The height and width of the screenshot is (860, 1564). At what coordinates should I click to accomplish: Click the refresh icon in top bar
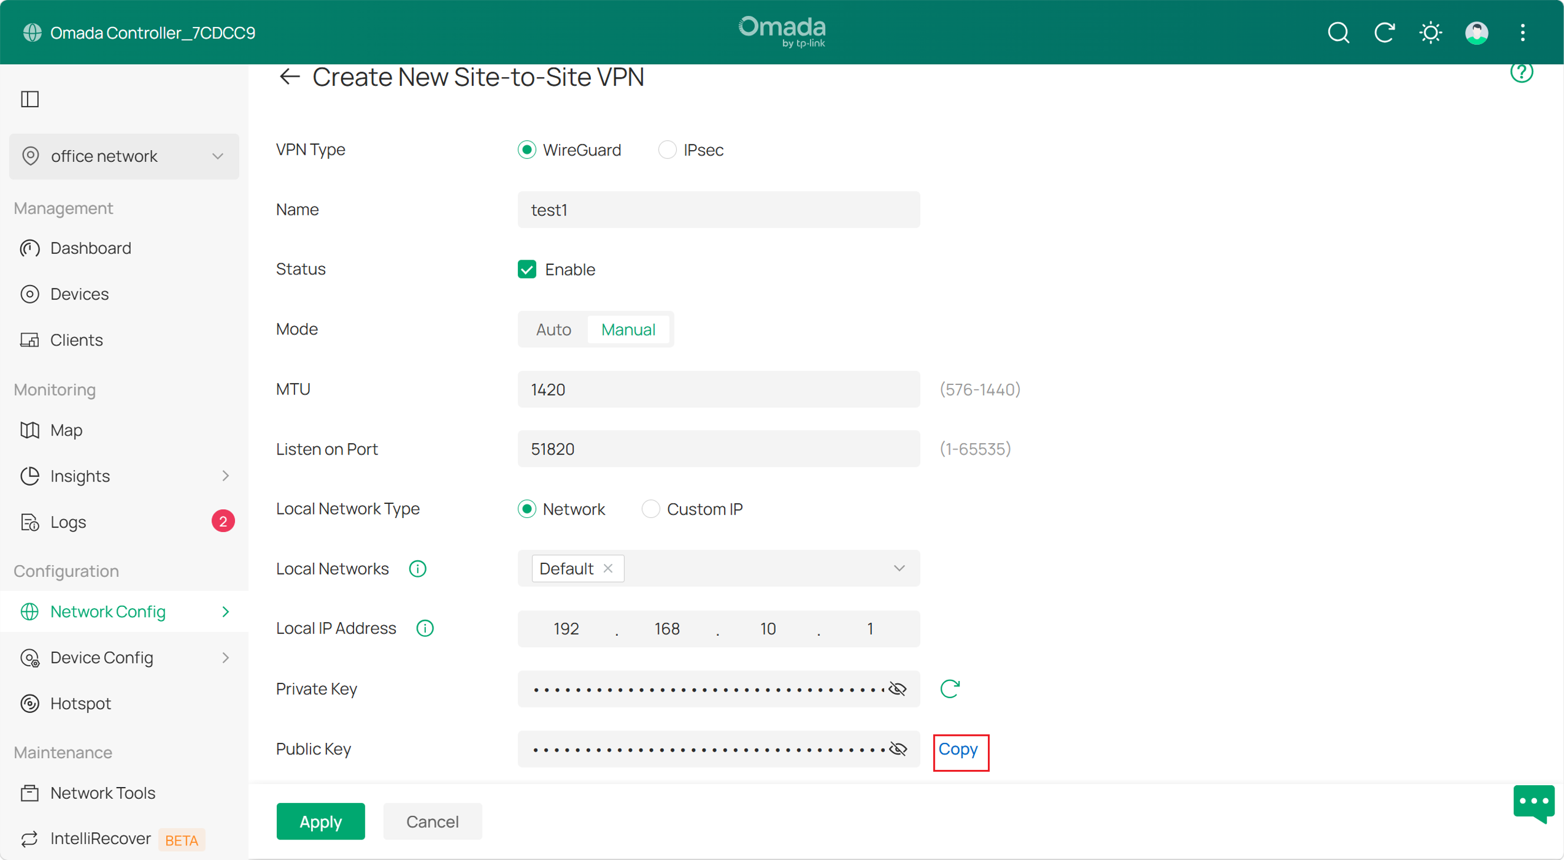pyautogui.click(x=1384, y=32)
